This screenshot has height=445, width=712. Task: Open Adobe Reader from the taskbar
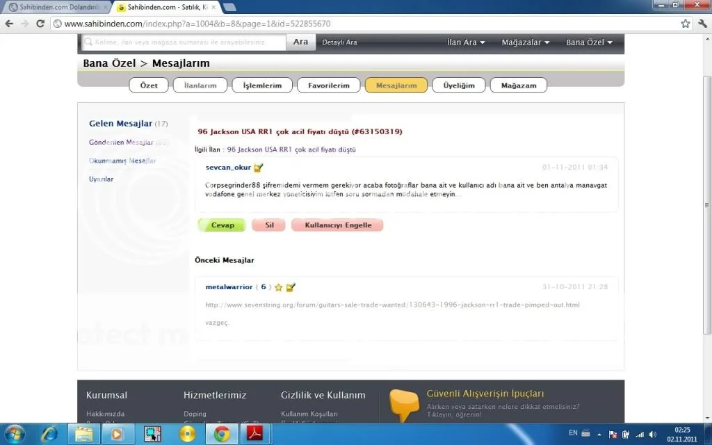point(256,433)
